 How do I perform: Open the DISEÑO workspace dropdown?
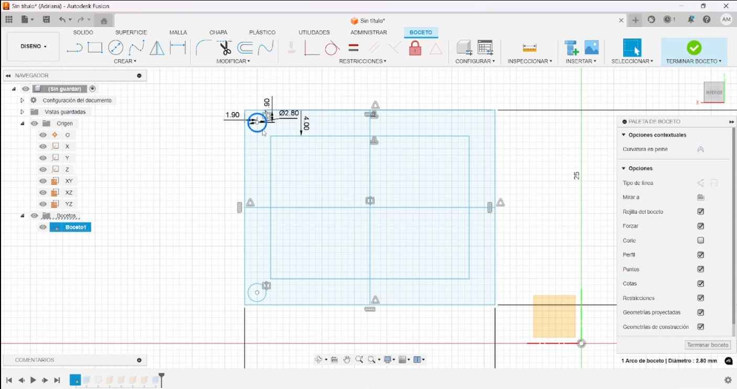(34, 46)
